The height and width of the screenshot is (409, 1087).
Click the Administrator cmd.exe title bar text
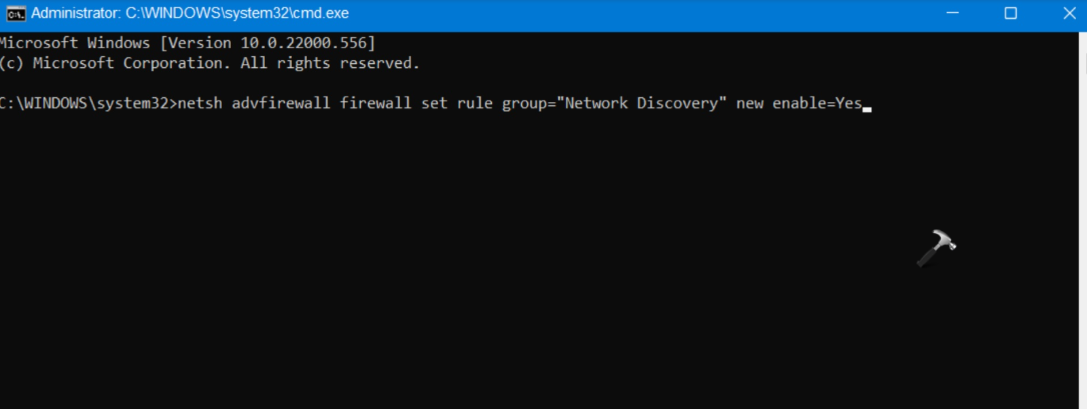coord(190,14)
